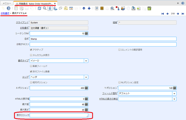
Task: Enable the 相対ポジション checkbox
Action: (31, 82)
